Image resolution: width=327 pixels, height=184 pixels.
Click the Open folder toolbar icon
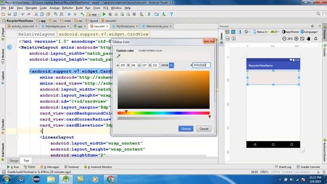pyautogui.click(x=4, y=14)
